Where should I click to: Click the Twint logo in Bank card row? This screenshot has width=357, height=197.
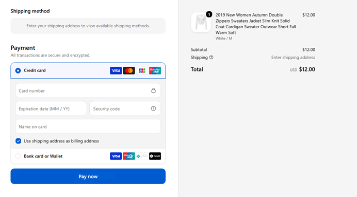point(155,156)
